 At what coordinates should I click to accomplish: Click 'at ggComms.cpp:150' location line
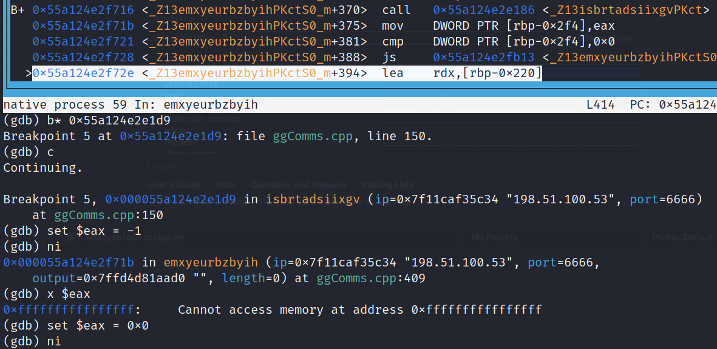(98, 215)
